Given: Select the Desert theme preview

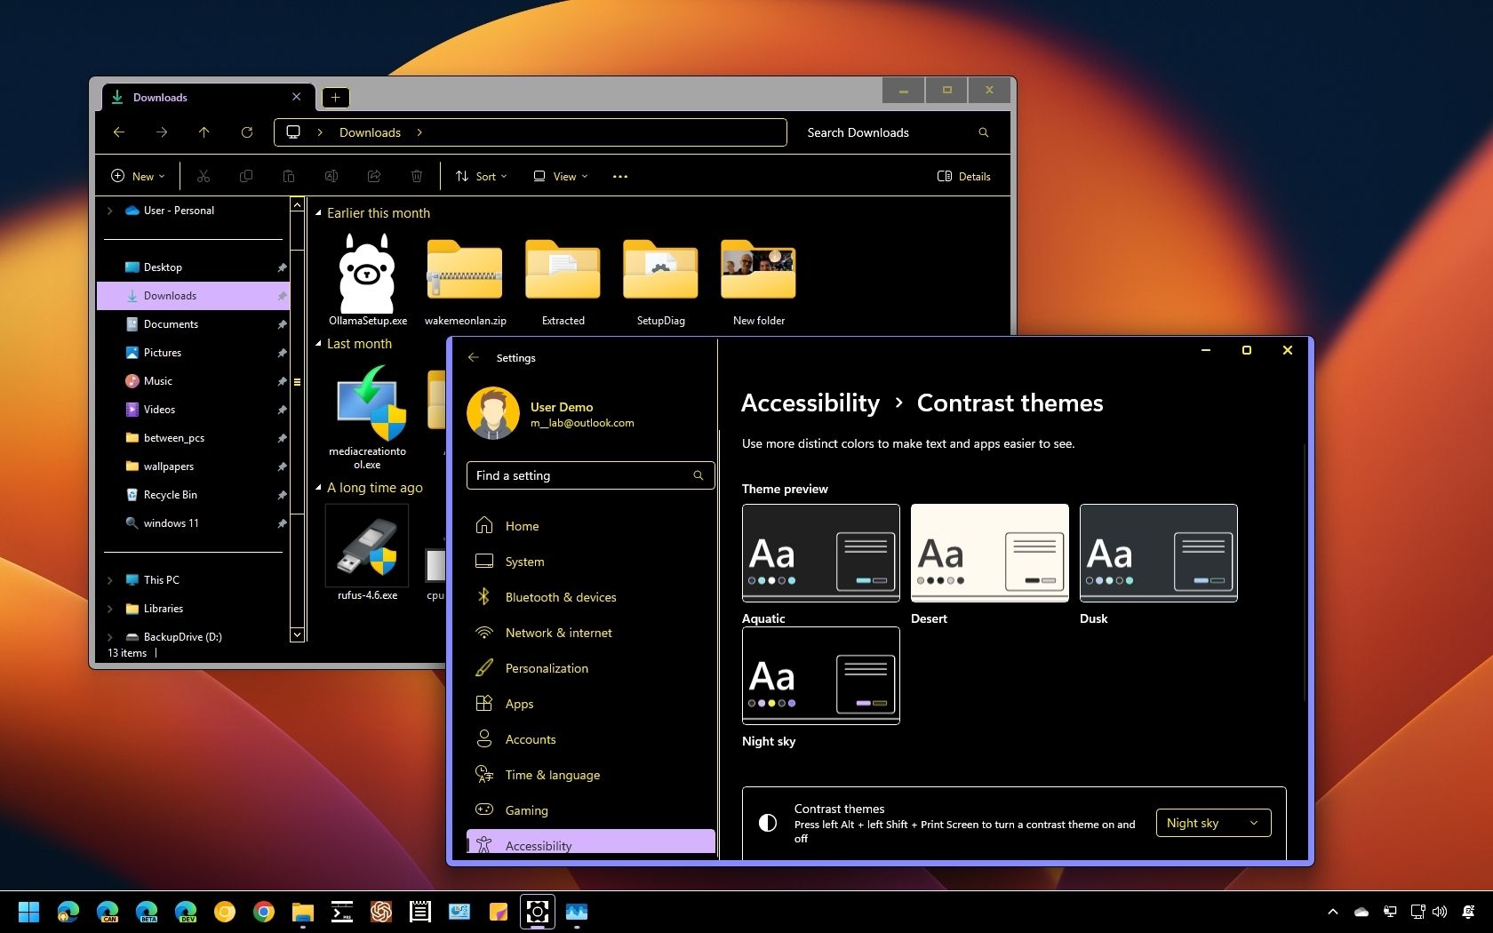Looking at the screenshot, I should click(988, 554).
